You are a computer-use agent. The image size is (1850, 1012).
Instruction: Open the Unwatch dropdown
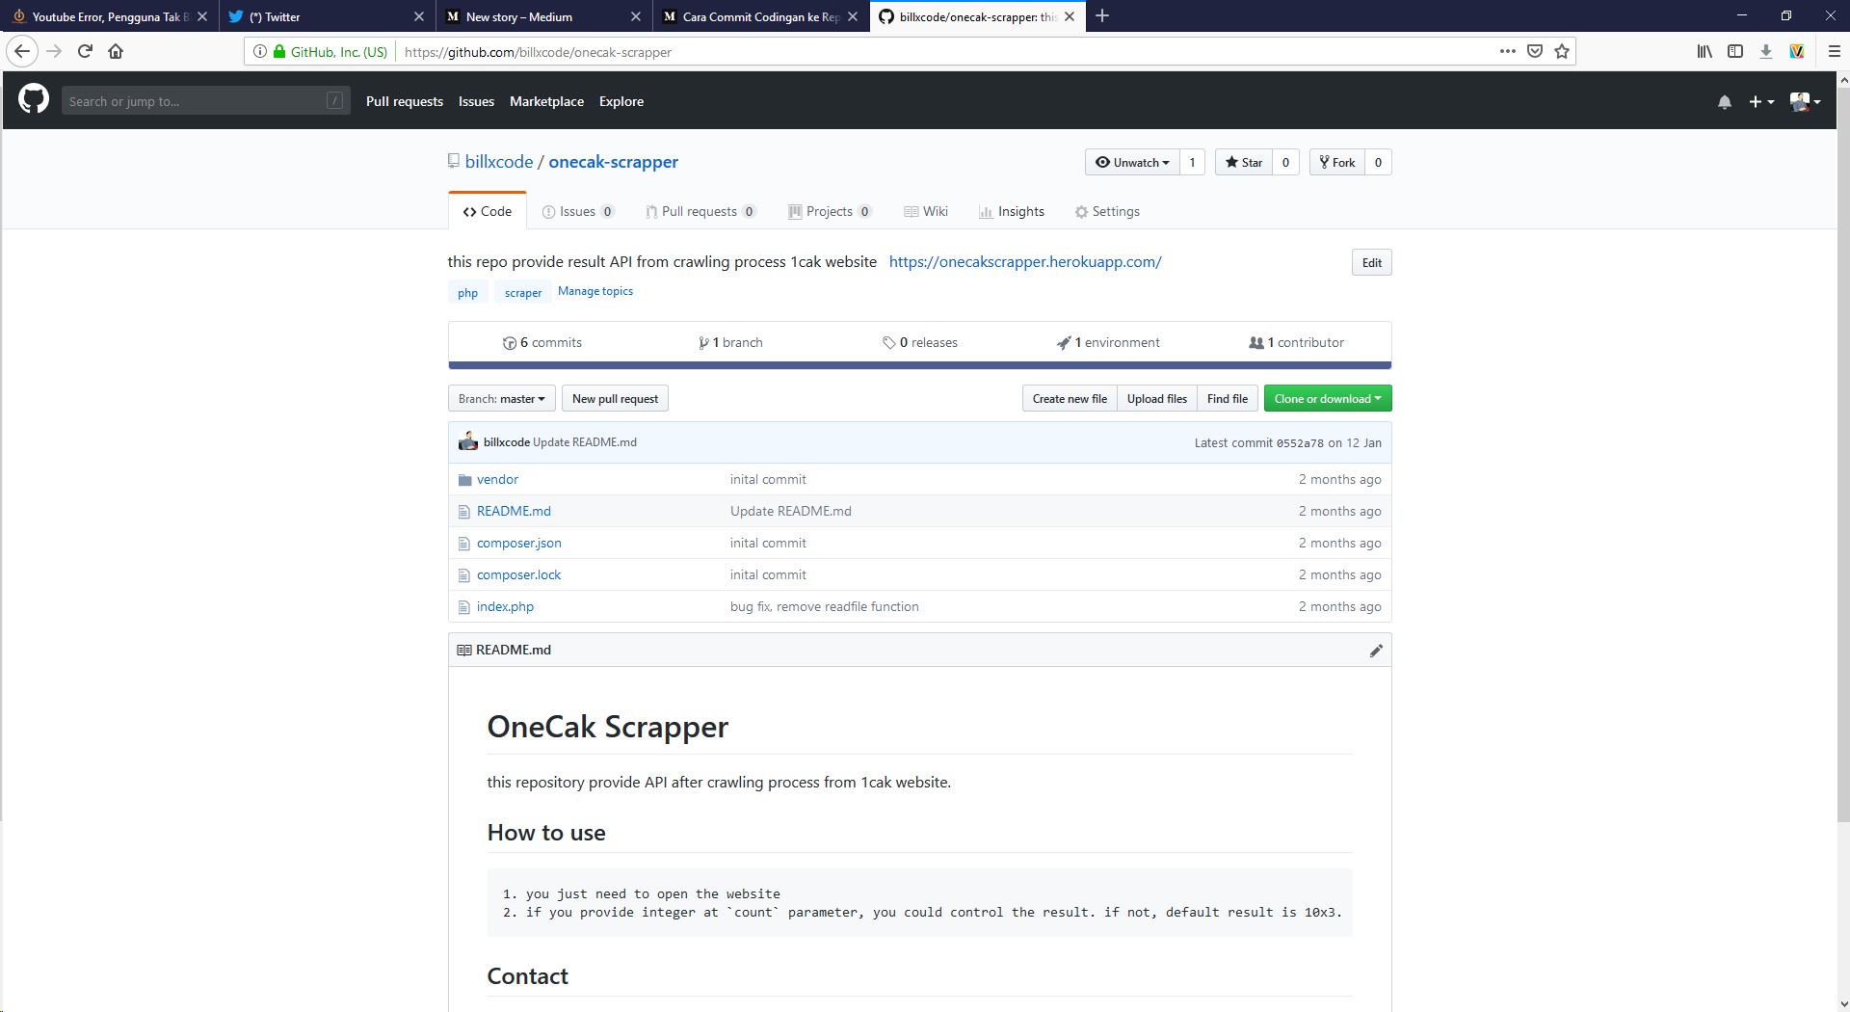pos(1131,162)
